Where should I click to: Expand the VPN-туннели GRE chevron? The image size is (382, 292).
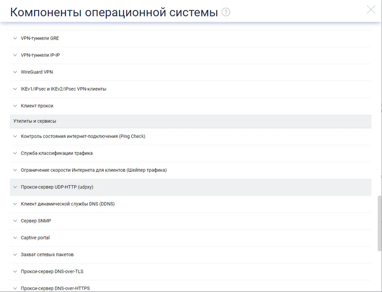coord(15,38)
